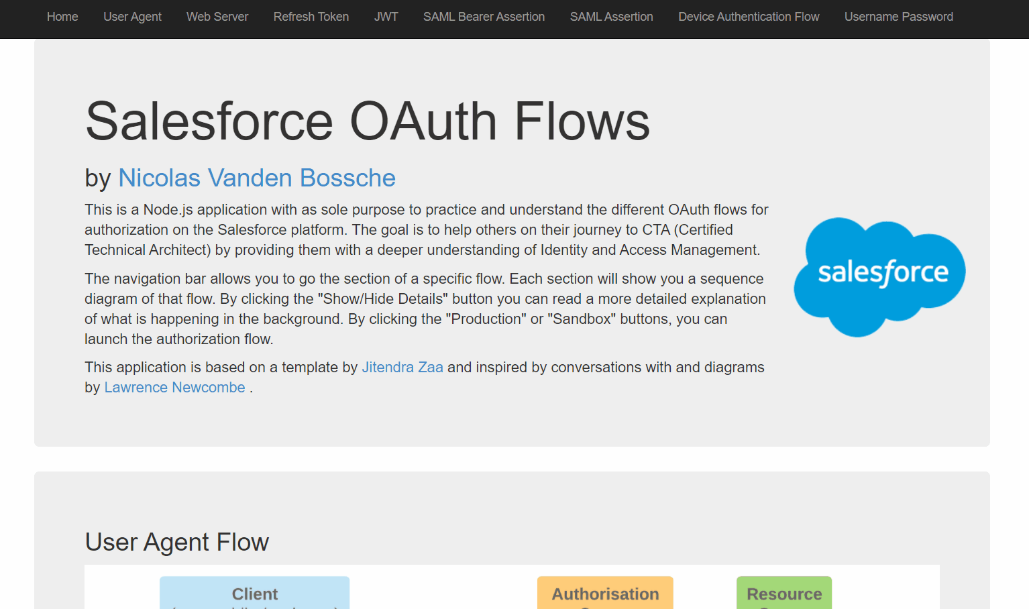
Task: Open the Home nav item
Action: click(x=62, y=17)
